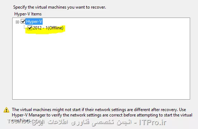Select the 2012 - 1(Offline) virtual machine label

pyautogui.click(x=48, y=28)
